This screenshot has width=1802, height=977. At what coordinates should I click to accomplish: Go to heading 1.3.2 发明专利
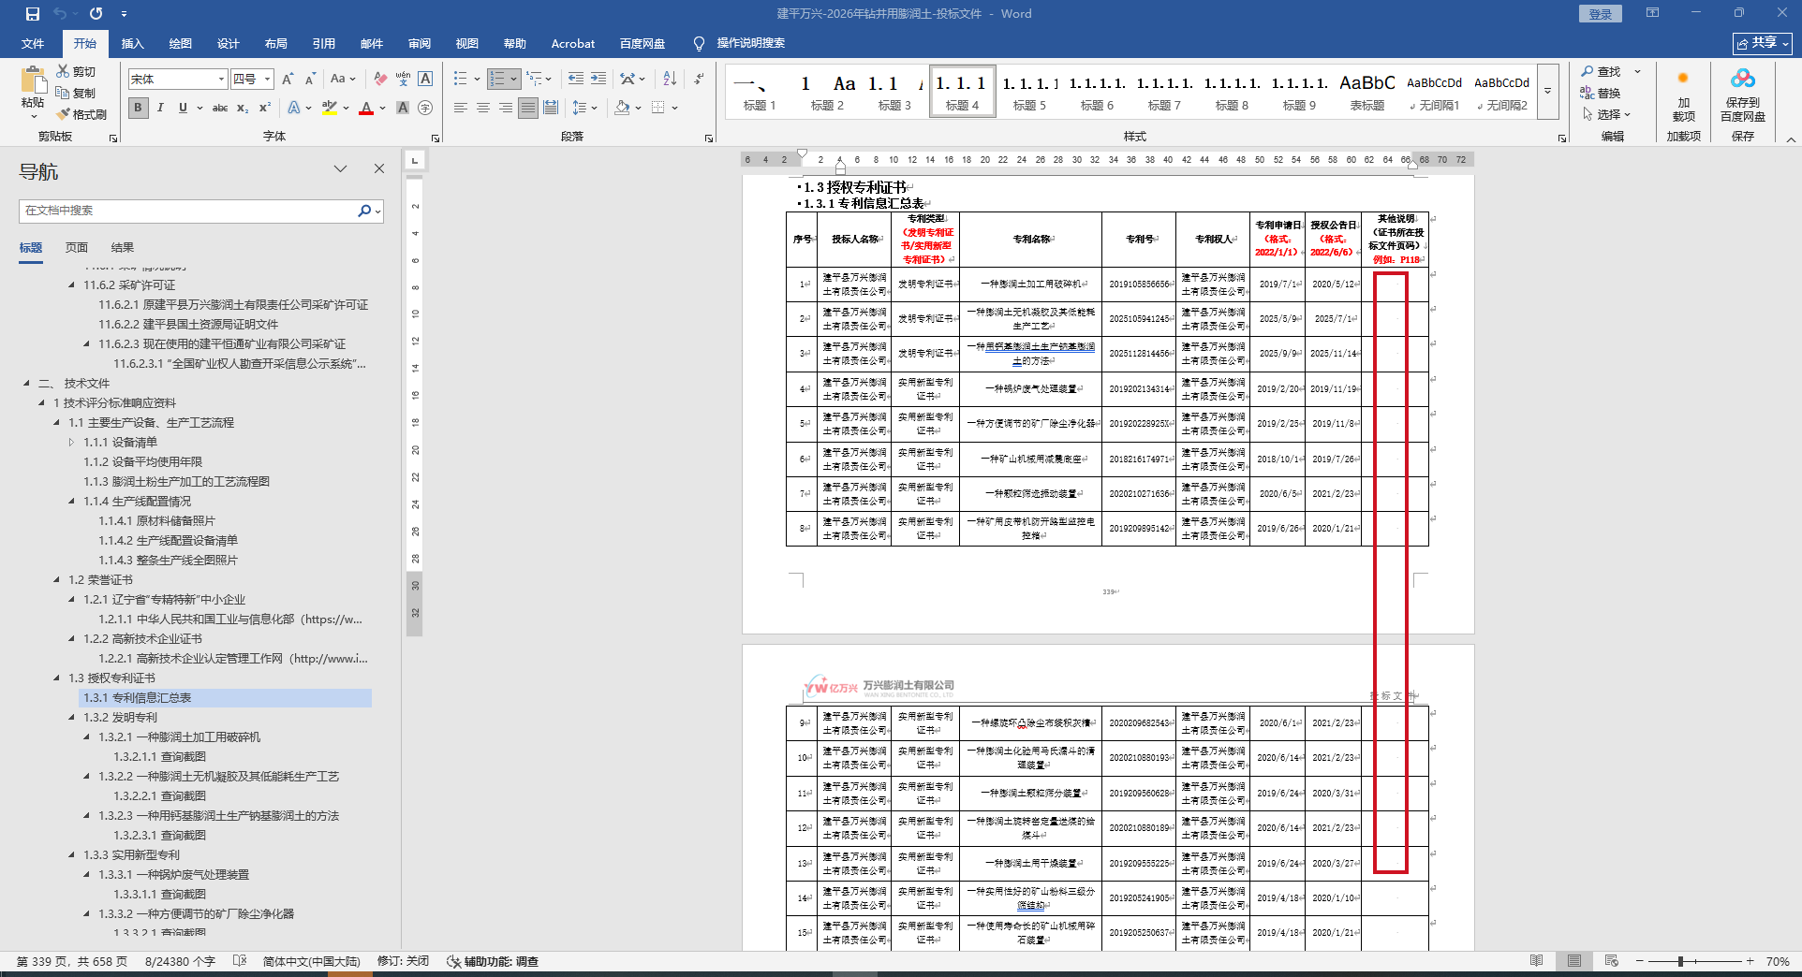[121, 718]
